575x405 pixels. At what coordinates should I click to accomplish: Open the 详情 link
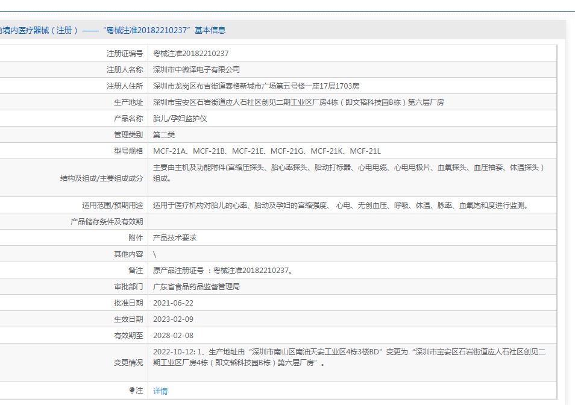(160, 391)
